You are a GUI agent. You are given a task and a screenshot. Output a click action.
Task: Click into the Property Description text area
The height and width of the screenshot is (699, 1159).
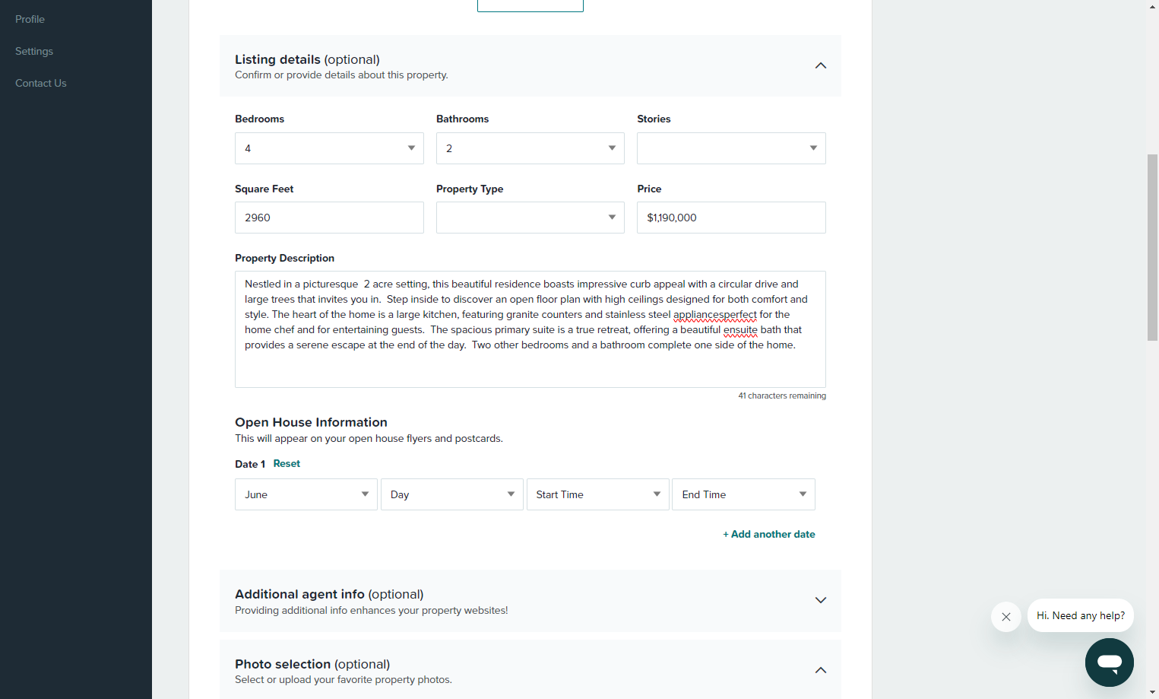pyautogui.click(x=530, y=329)
